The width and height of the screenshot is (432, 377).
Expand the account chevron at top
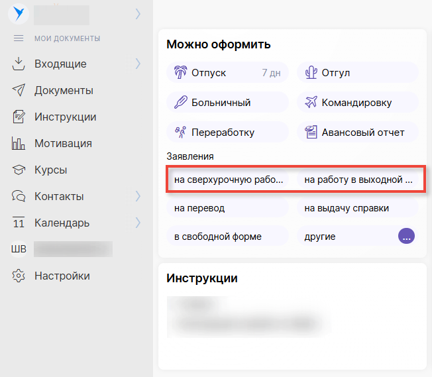pos(138,13)
